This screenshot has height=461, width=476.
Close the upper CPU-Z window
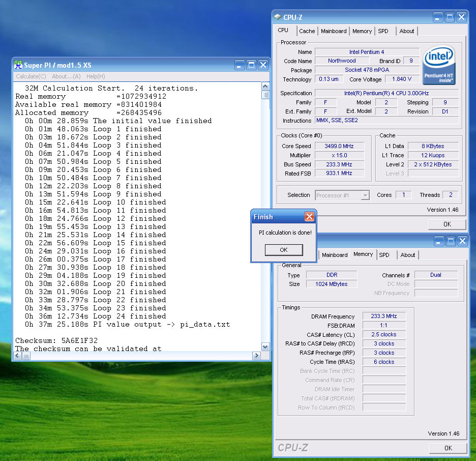point(461,17)
